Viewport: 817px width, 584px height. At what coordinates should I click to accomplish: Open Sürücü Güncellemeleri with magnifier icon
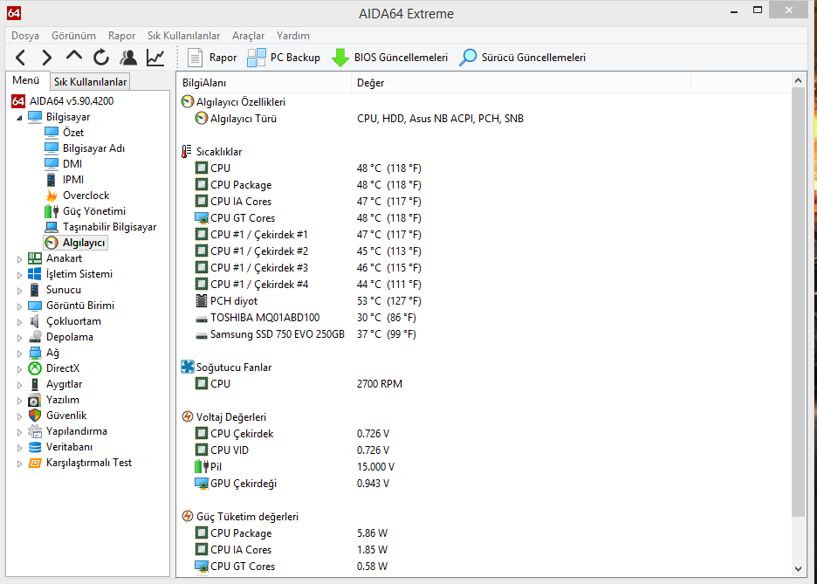522,58
